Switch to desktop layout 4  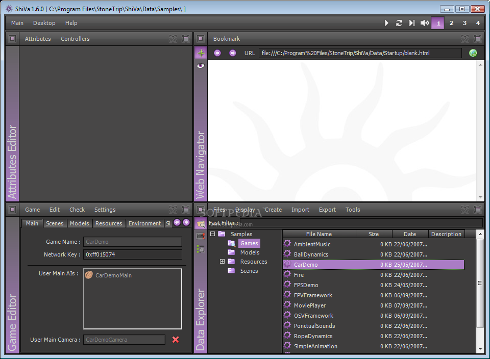point(478,23)
